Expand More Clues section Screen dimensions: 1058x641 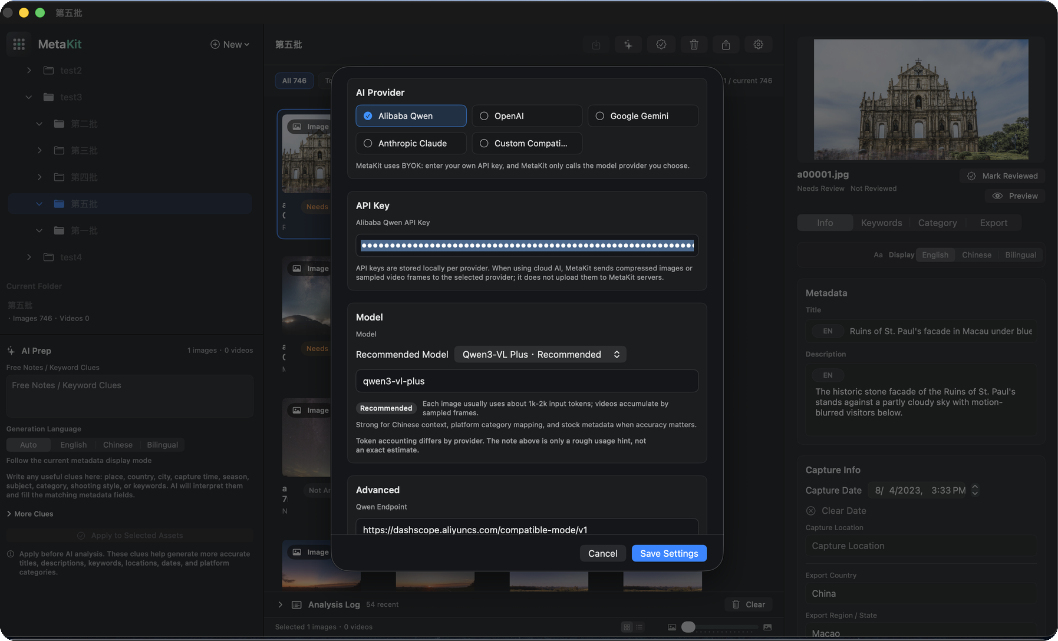[29, 514]
